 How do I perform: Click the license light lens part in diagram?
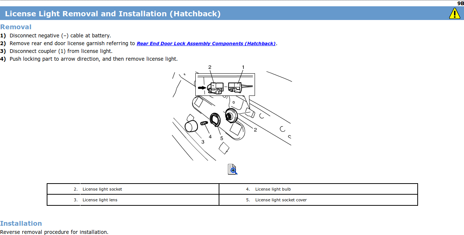(x=191, y=126)
